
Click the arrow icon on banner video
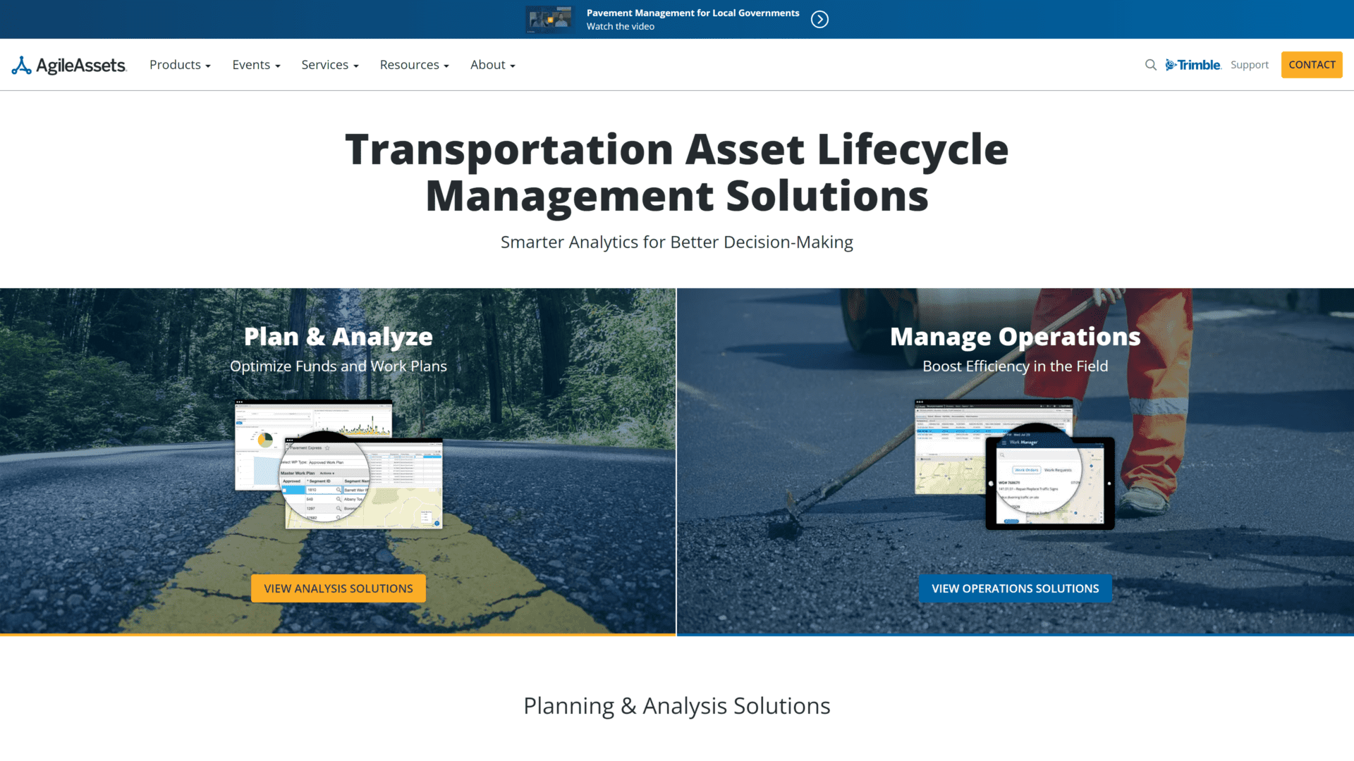click(820, 20)
